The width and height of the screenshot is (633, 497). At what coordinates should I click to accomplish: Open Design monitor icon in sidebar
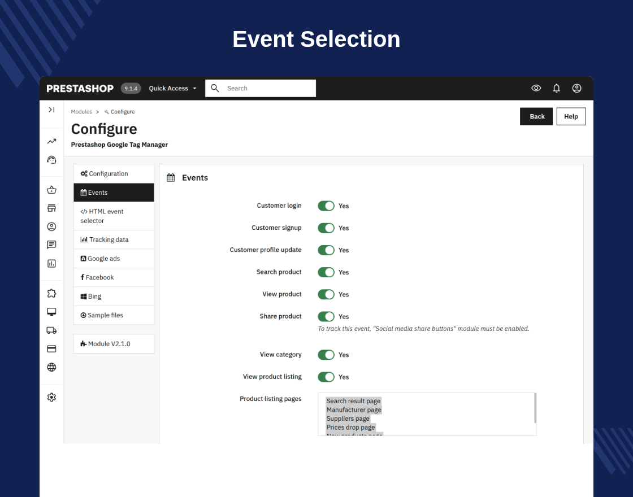[x=51, y=312]
